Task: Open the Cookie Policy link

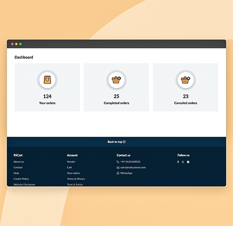Action: [21, 179]
